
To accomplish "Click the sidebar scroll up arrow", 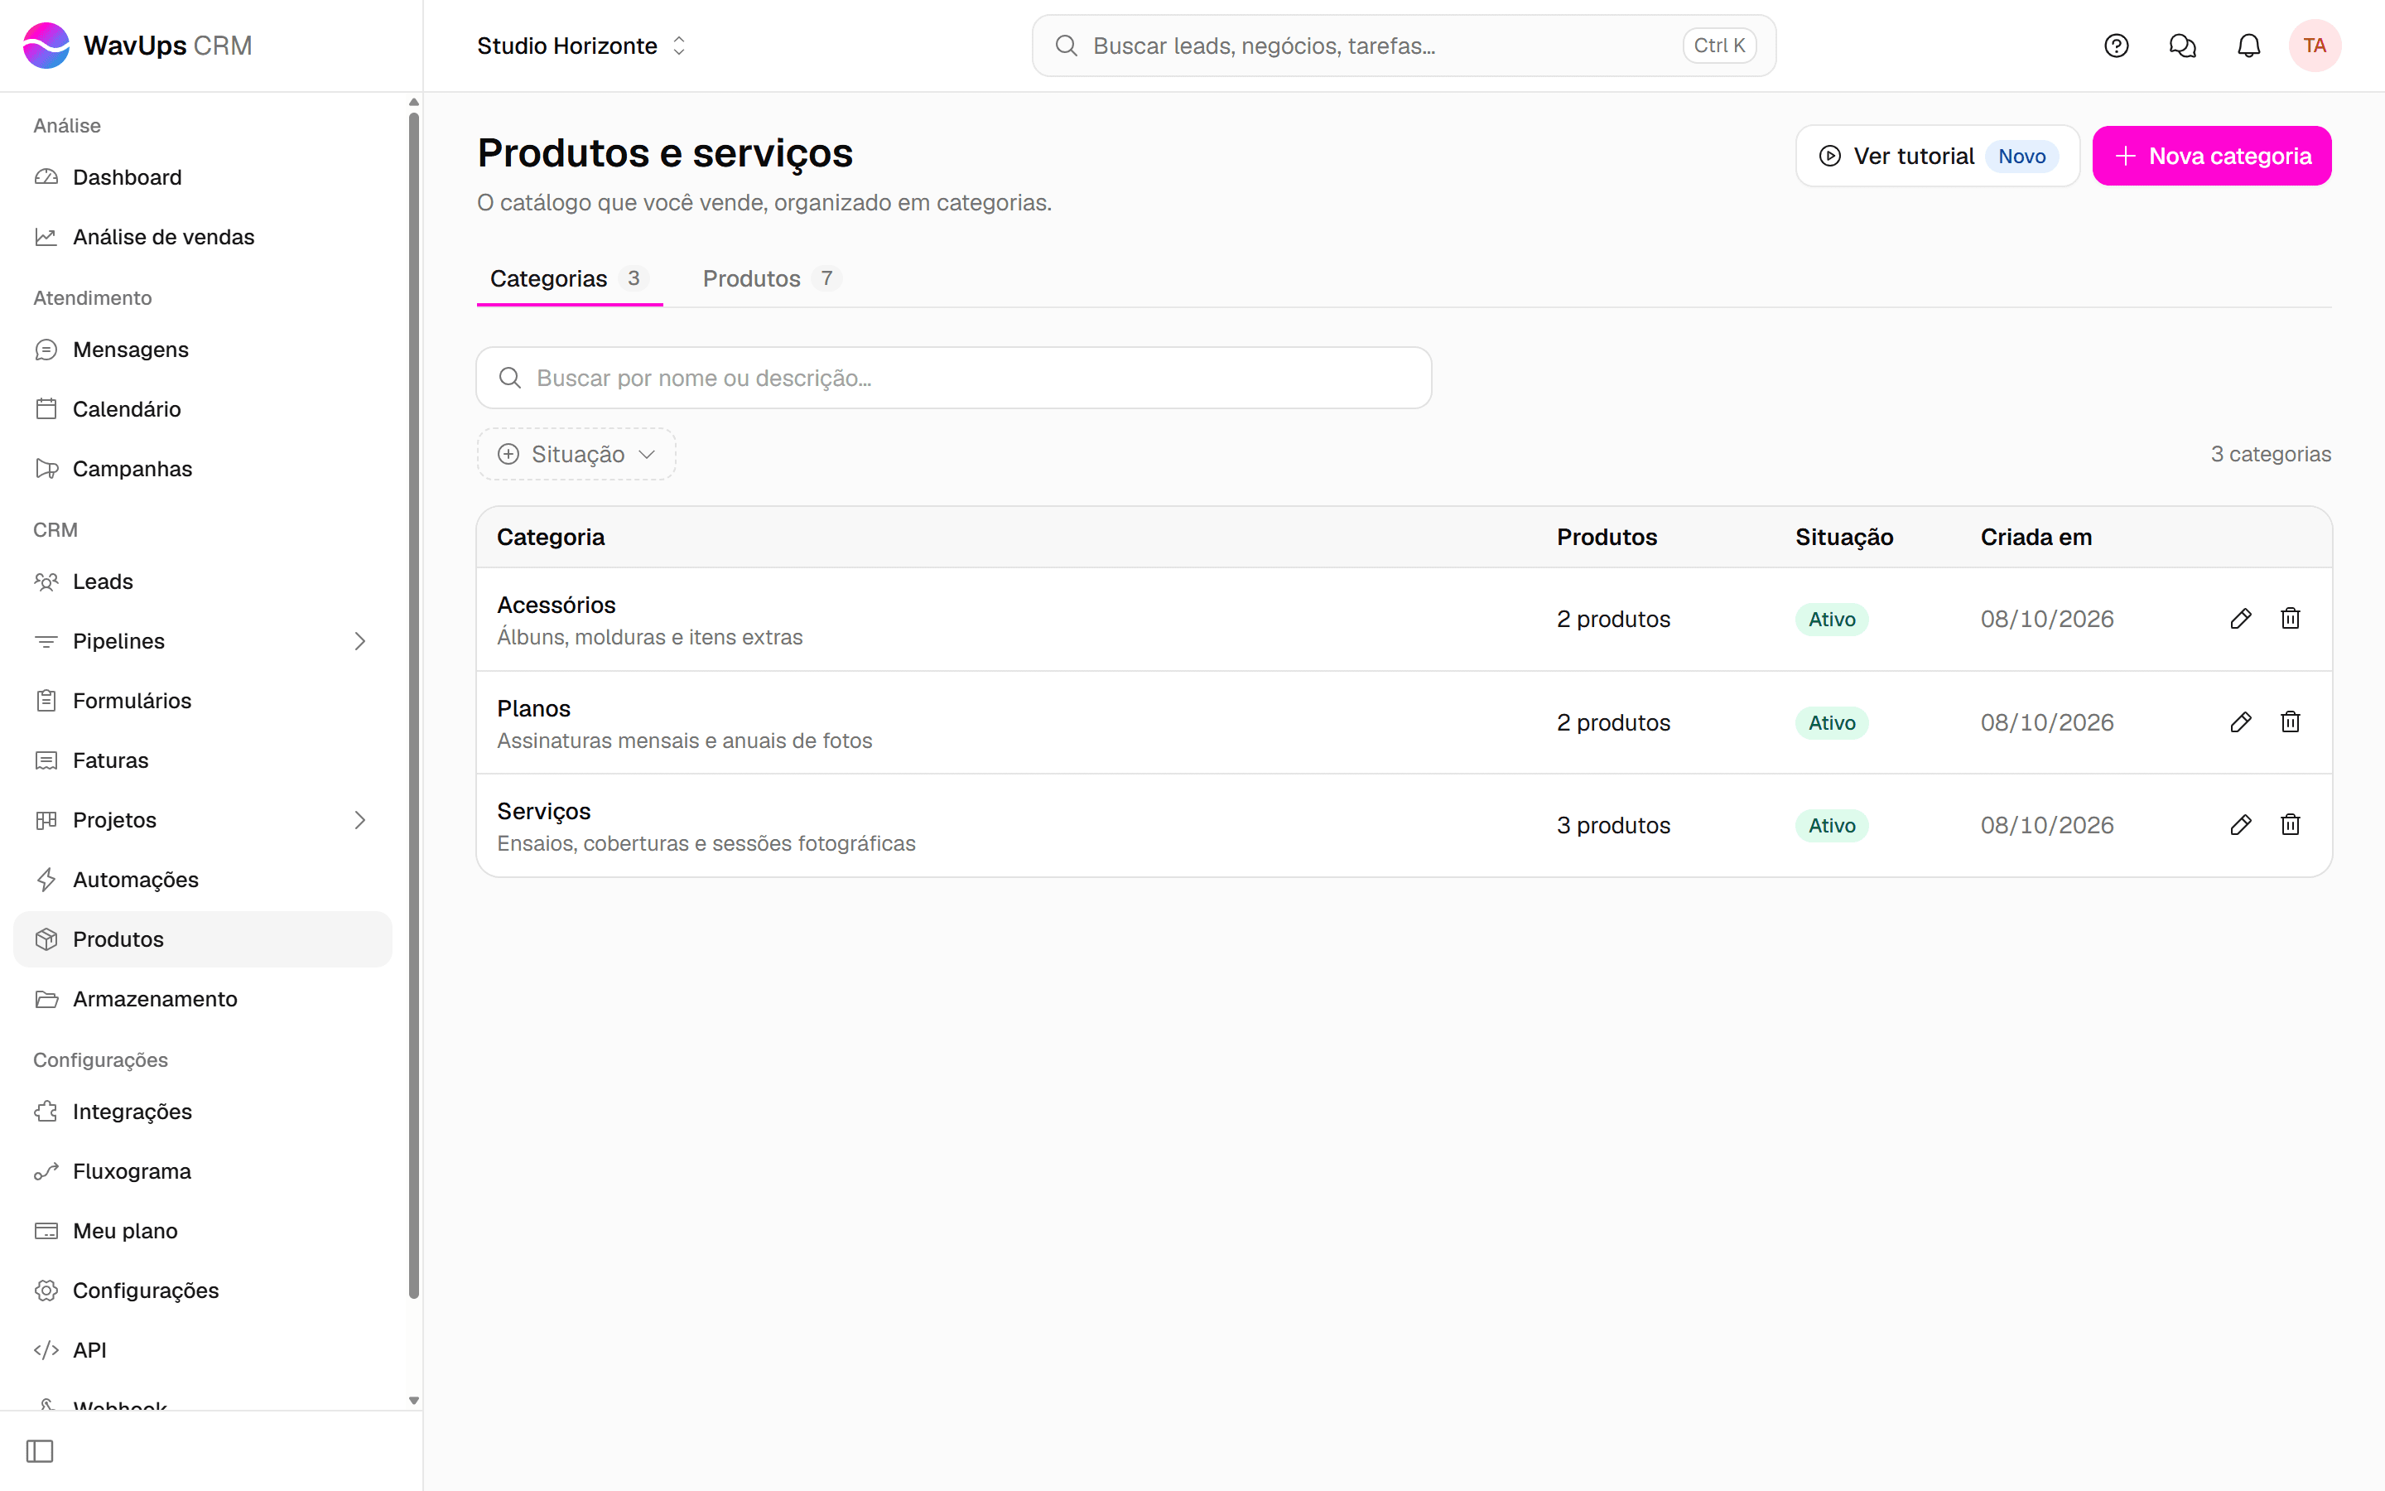I will (x=414, y=102).
